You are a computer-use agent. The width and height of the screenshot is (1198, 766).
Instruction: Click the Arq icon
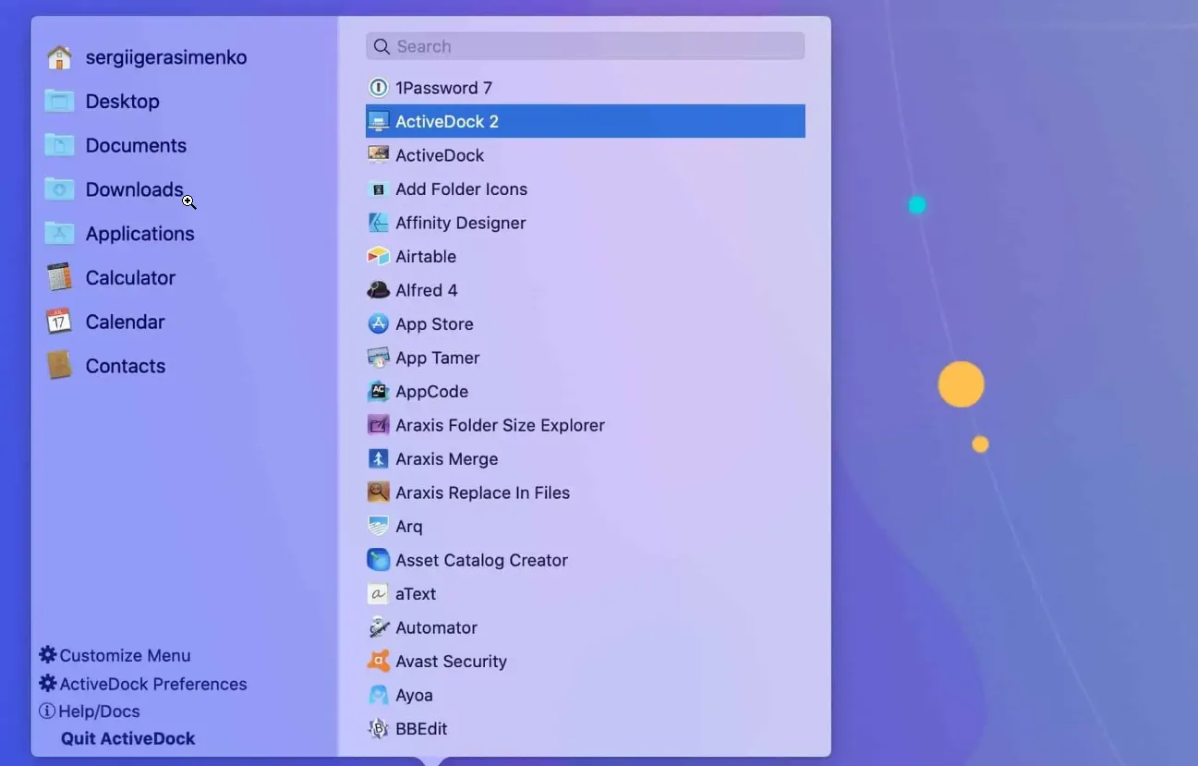coord(378,527)
